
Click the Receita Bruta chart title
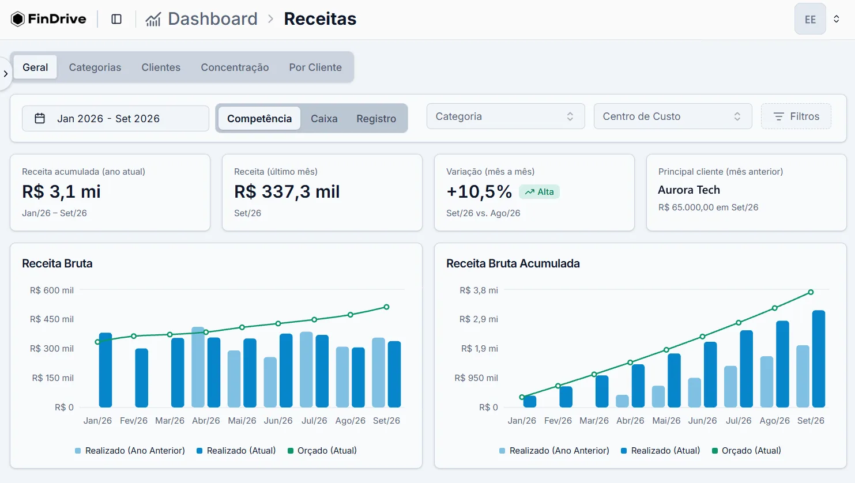pos(57,263)
